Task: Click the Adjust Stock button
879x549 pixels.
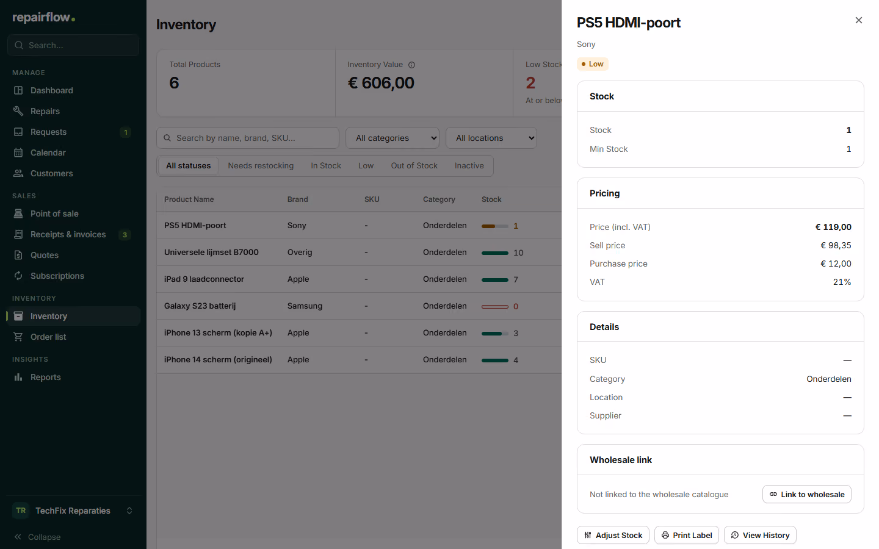Action: click(613, 535)
